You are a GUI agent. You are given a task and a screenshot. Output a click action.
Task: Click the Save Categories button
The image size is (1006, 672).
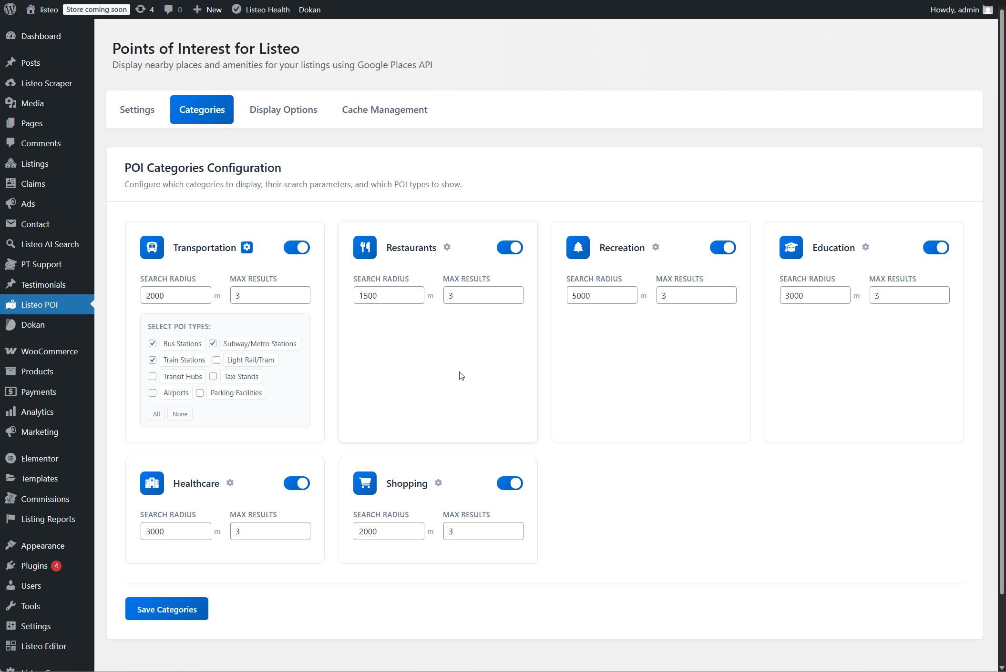coord(166,609)
